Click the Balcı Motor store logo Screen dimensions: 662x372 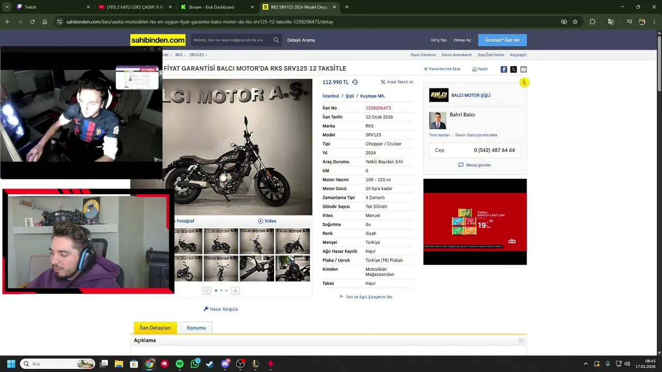click(439, 95)
